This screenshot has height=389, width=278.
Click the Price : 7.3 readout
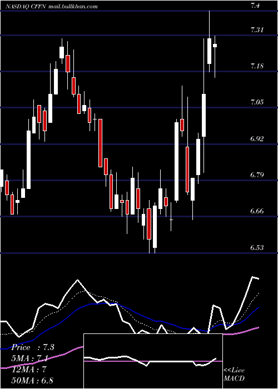point(33,347)
